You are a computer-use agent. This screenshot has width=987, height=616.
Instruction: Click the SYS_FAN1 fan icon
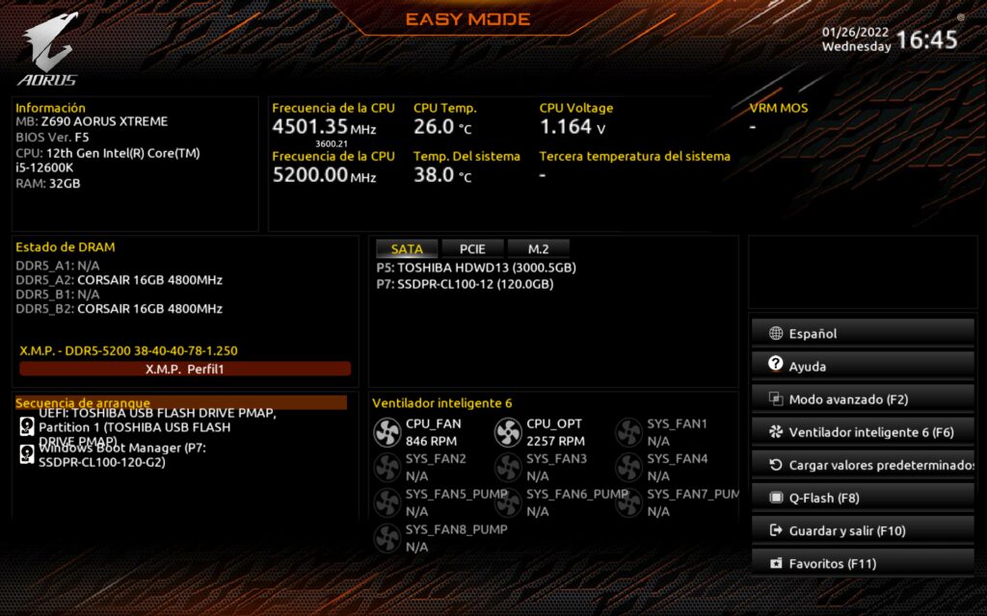coord(628,432)
